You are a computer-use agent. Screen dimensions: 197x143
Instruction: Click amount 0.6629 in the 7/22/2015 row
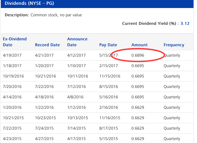point(138,128)
